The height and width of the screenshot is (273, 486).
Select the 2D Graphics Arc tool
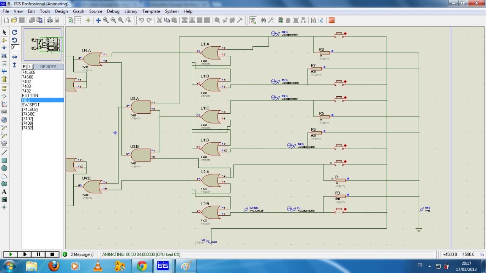pos(5,176)
